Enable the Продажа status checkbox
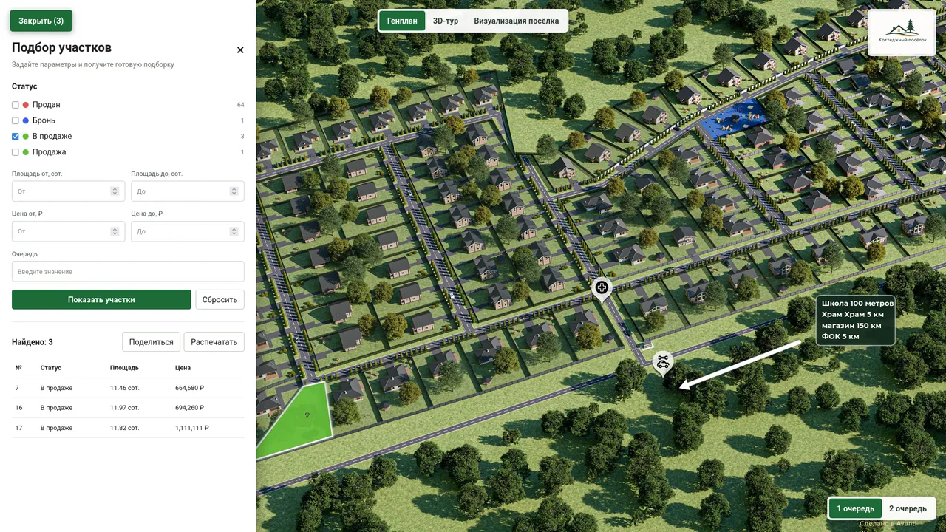Viewport: 946px width, 532px height. 16,152
